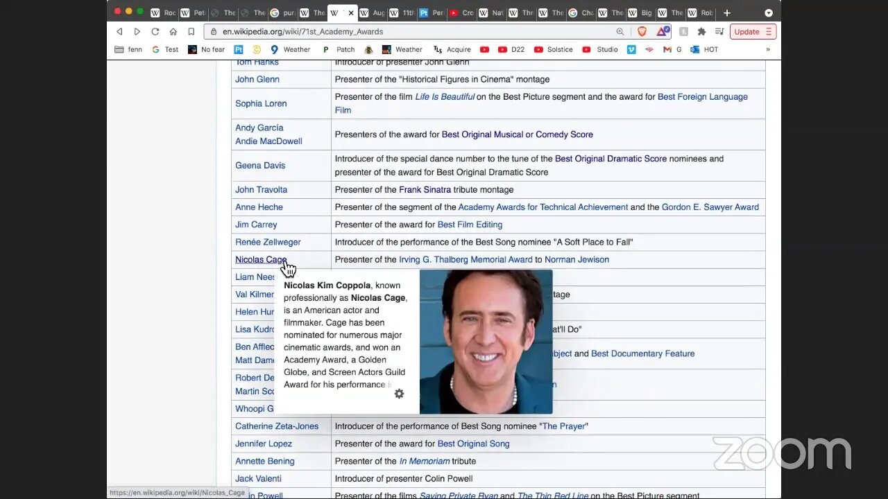
Task: Switch to the YouTube 'Cro' tab
Action: click(x=461, y=12)
